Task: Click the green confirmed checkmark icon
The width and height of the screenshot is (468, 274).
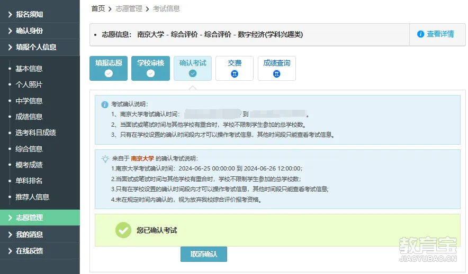Action: [x=123, y=230]
